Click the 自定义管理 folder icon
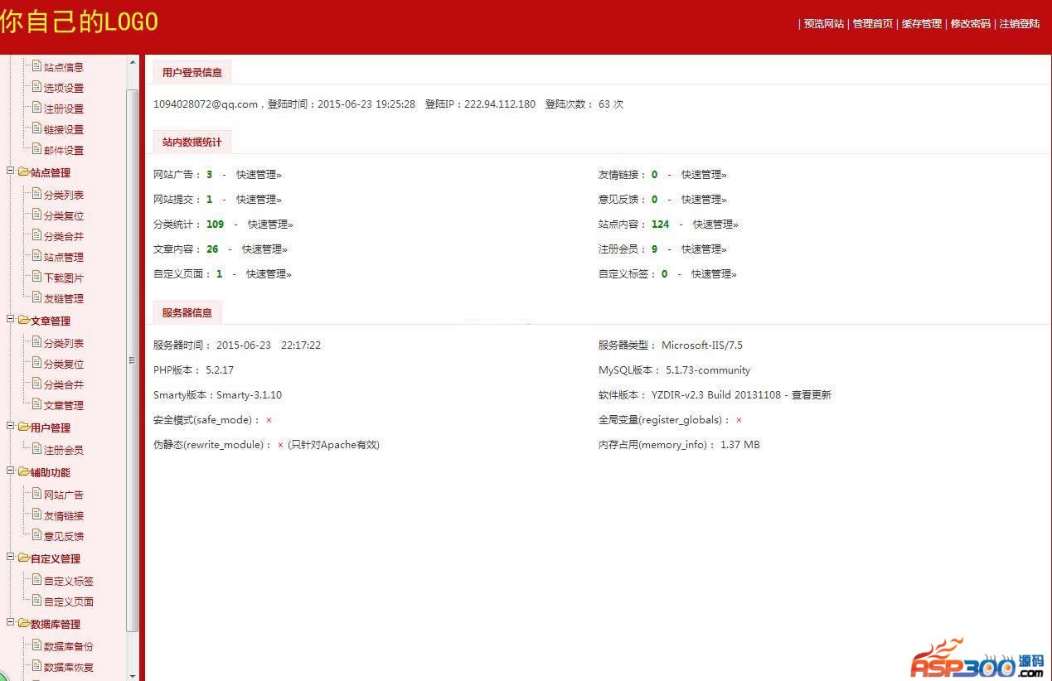The width and height of the screenshot is (1052, 681). tap(23, 558)
